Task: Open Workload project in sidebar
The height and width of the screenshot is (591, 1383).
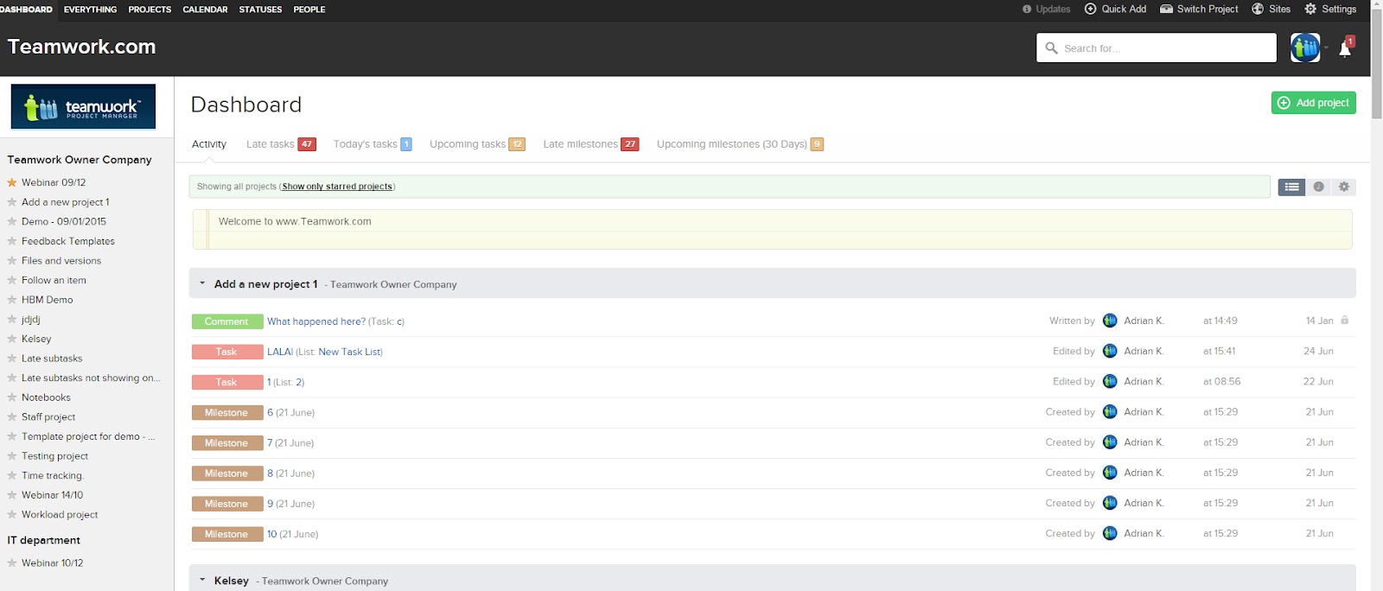Action: click(60, 515)
